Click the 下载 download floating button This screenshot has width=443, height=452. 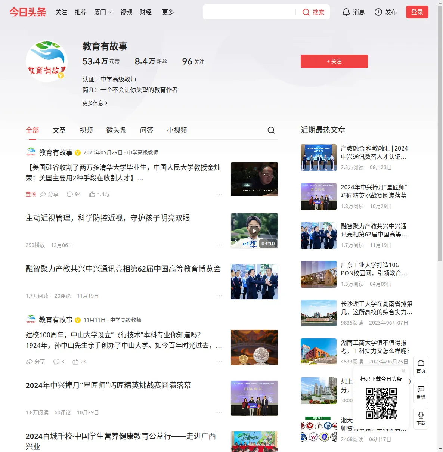coord(421,419)
